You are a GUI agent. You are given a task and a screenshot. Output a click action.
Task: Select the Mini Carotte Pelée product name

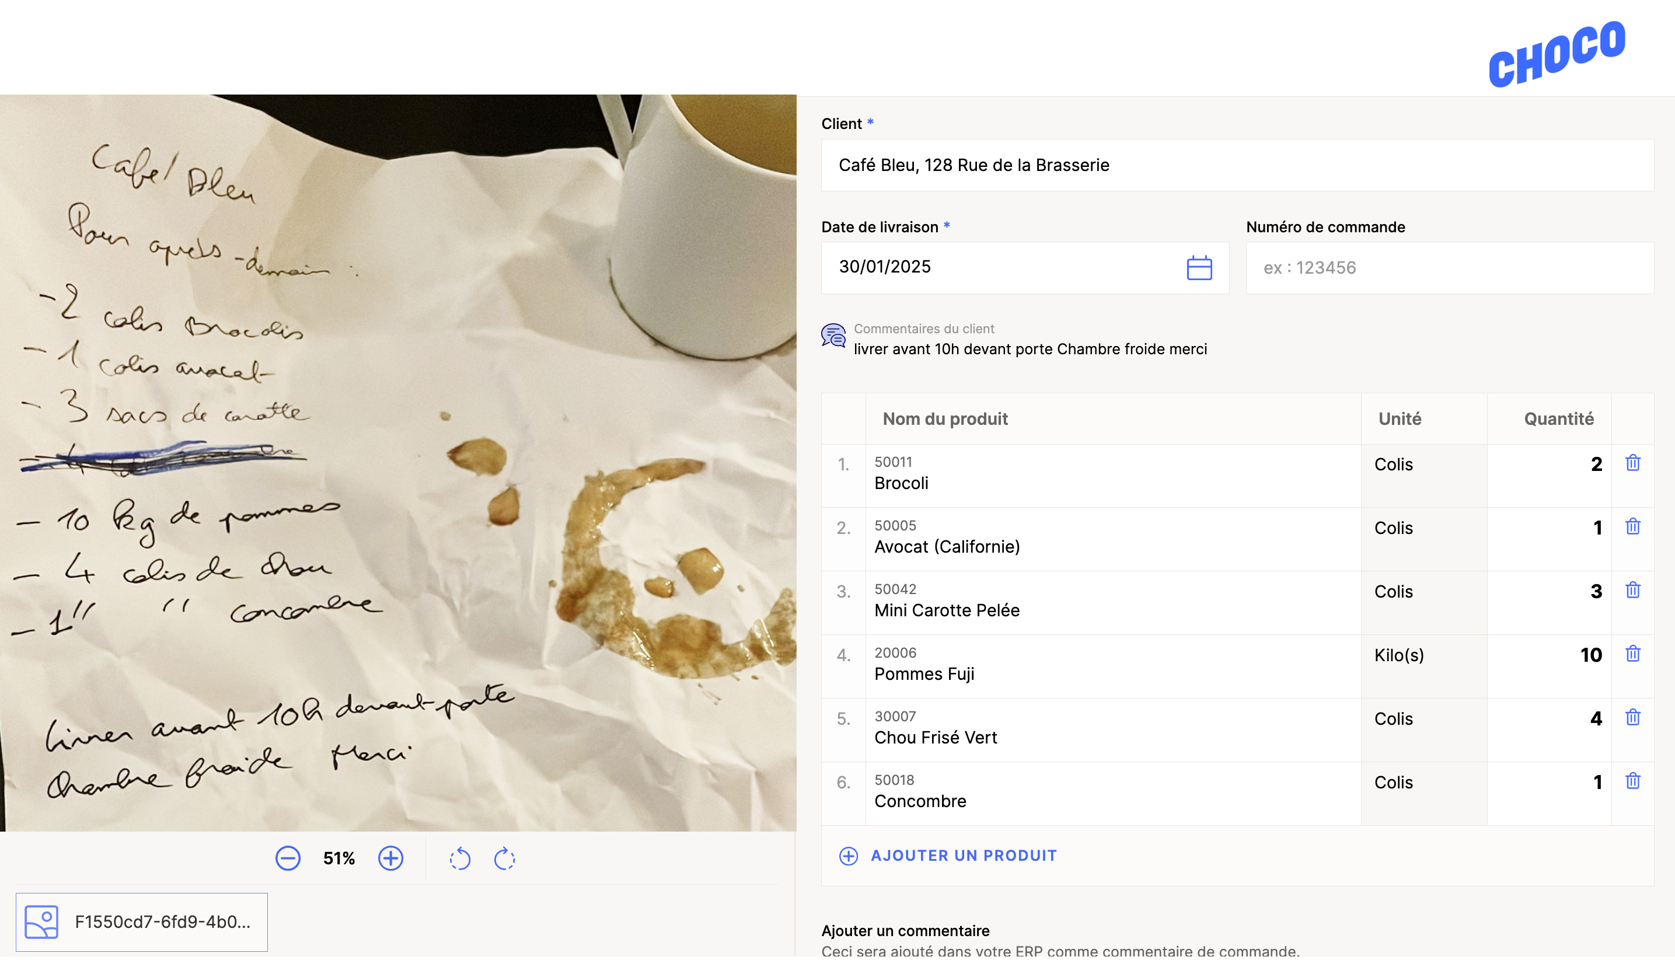click(947, 610)
